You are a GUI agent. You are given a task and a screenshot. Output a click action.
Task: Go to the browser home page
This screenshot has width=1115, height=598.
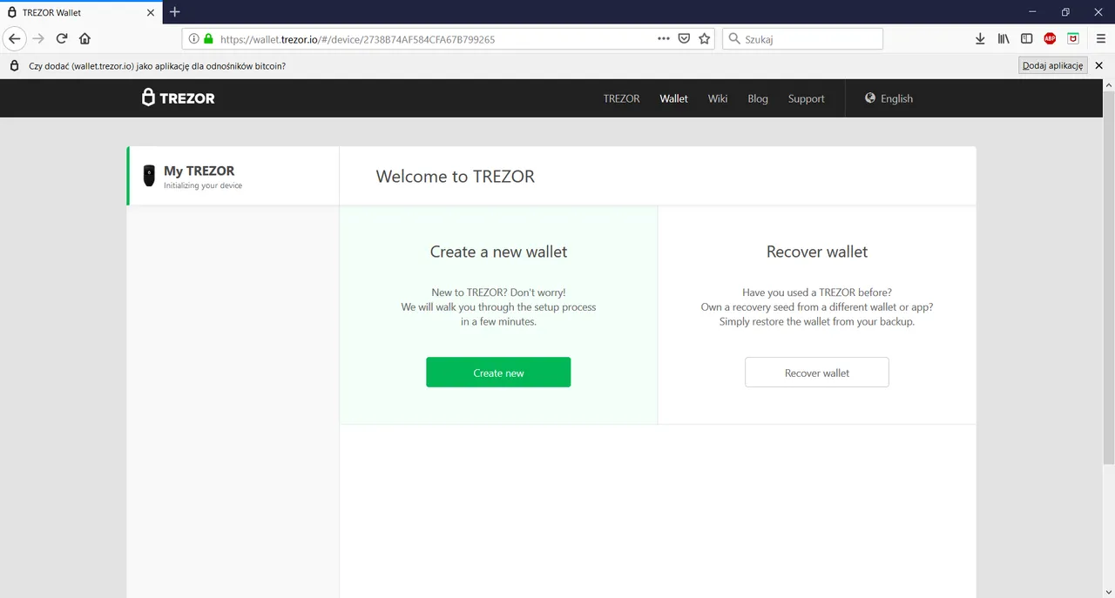click(84, 38)
